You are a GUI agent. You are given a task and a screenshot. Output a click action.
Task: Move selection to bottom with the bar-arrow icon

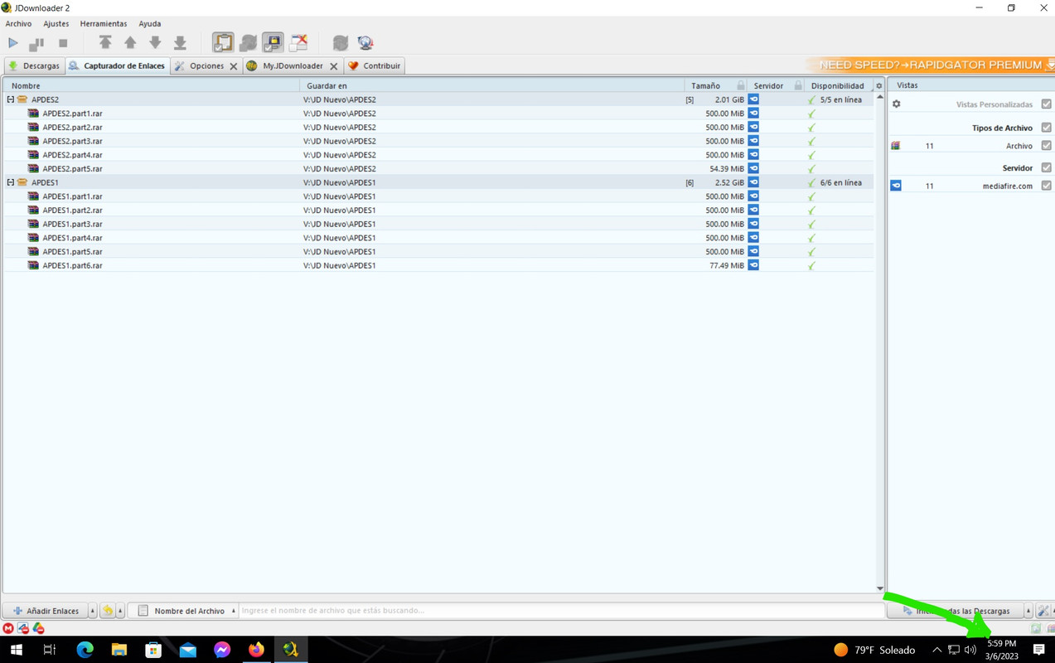[x=180, y=42]
